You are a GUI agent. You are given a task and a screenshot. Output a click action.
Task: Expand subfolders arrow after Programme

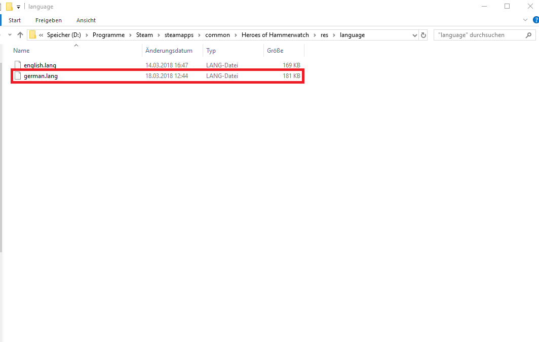pos(131,35)
